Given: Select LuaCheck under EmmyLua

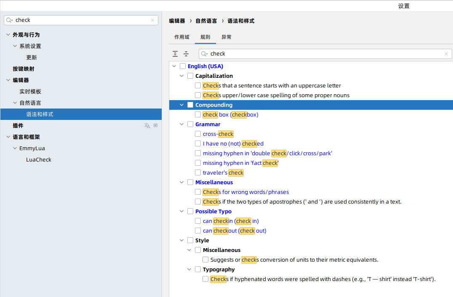Looking at the screenshot, I should 39,160.
